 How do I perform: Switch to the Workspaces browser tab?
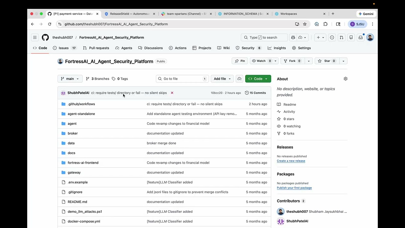(300, 14)
